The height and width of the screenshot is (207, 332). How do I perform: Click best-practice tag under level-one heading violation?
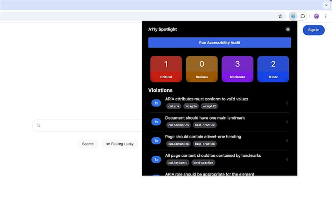204,144
